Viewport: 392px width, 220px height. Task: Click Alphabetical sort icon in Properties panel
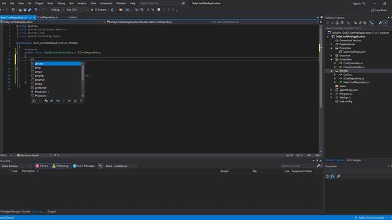coord(333,177)
